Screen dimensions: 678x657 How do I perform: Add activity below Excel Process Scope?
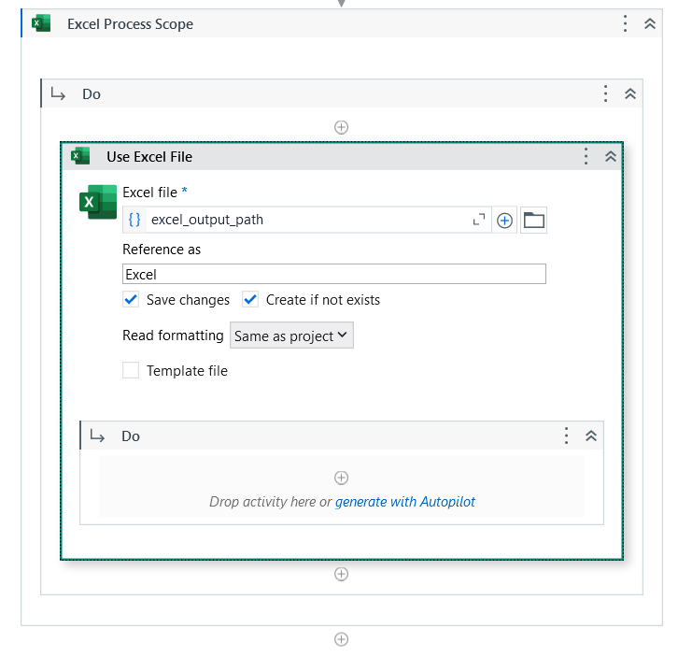click(341, 639)
